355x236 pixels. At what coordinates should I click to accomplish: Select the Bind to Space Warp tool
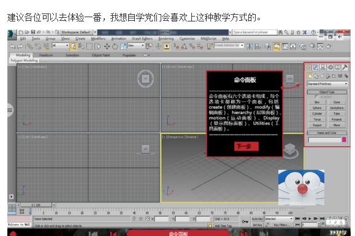[x=46, y=47]
